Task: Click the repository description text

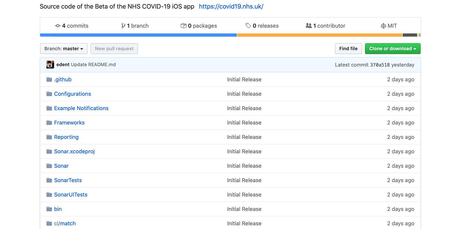Action: click(x=117, y=6)
